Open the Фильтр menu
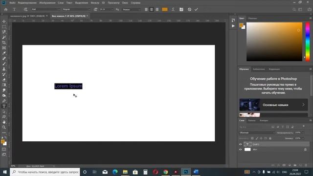313x176 pixels. click(95, 3)
